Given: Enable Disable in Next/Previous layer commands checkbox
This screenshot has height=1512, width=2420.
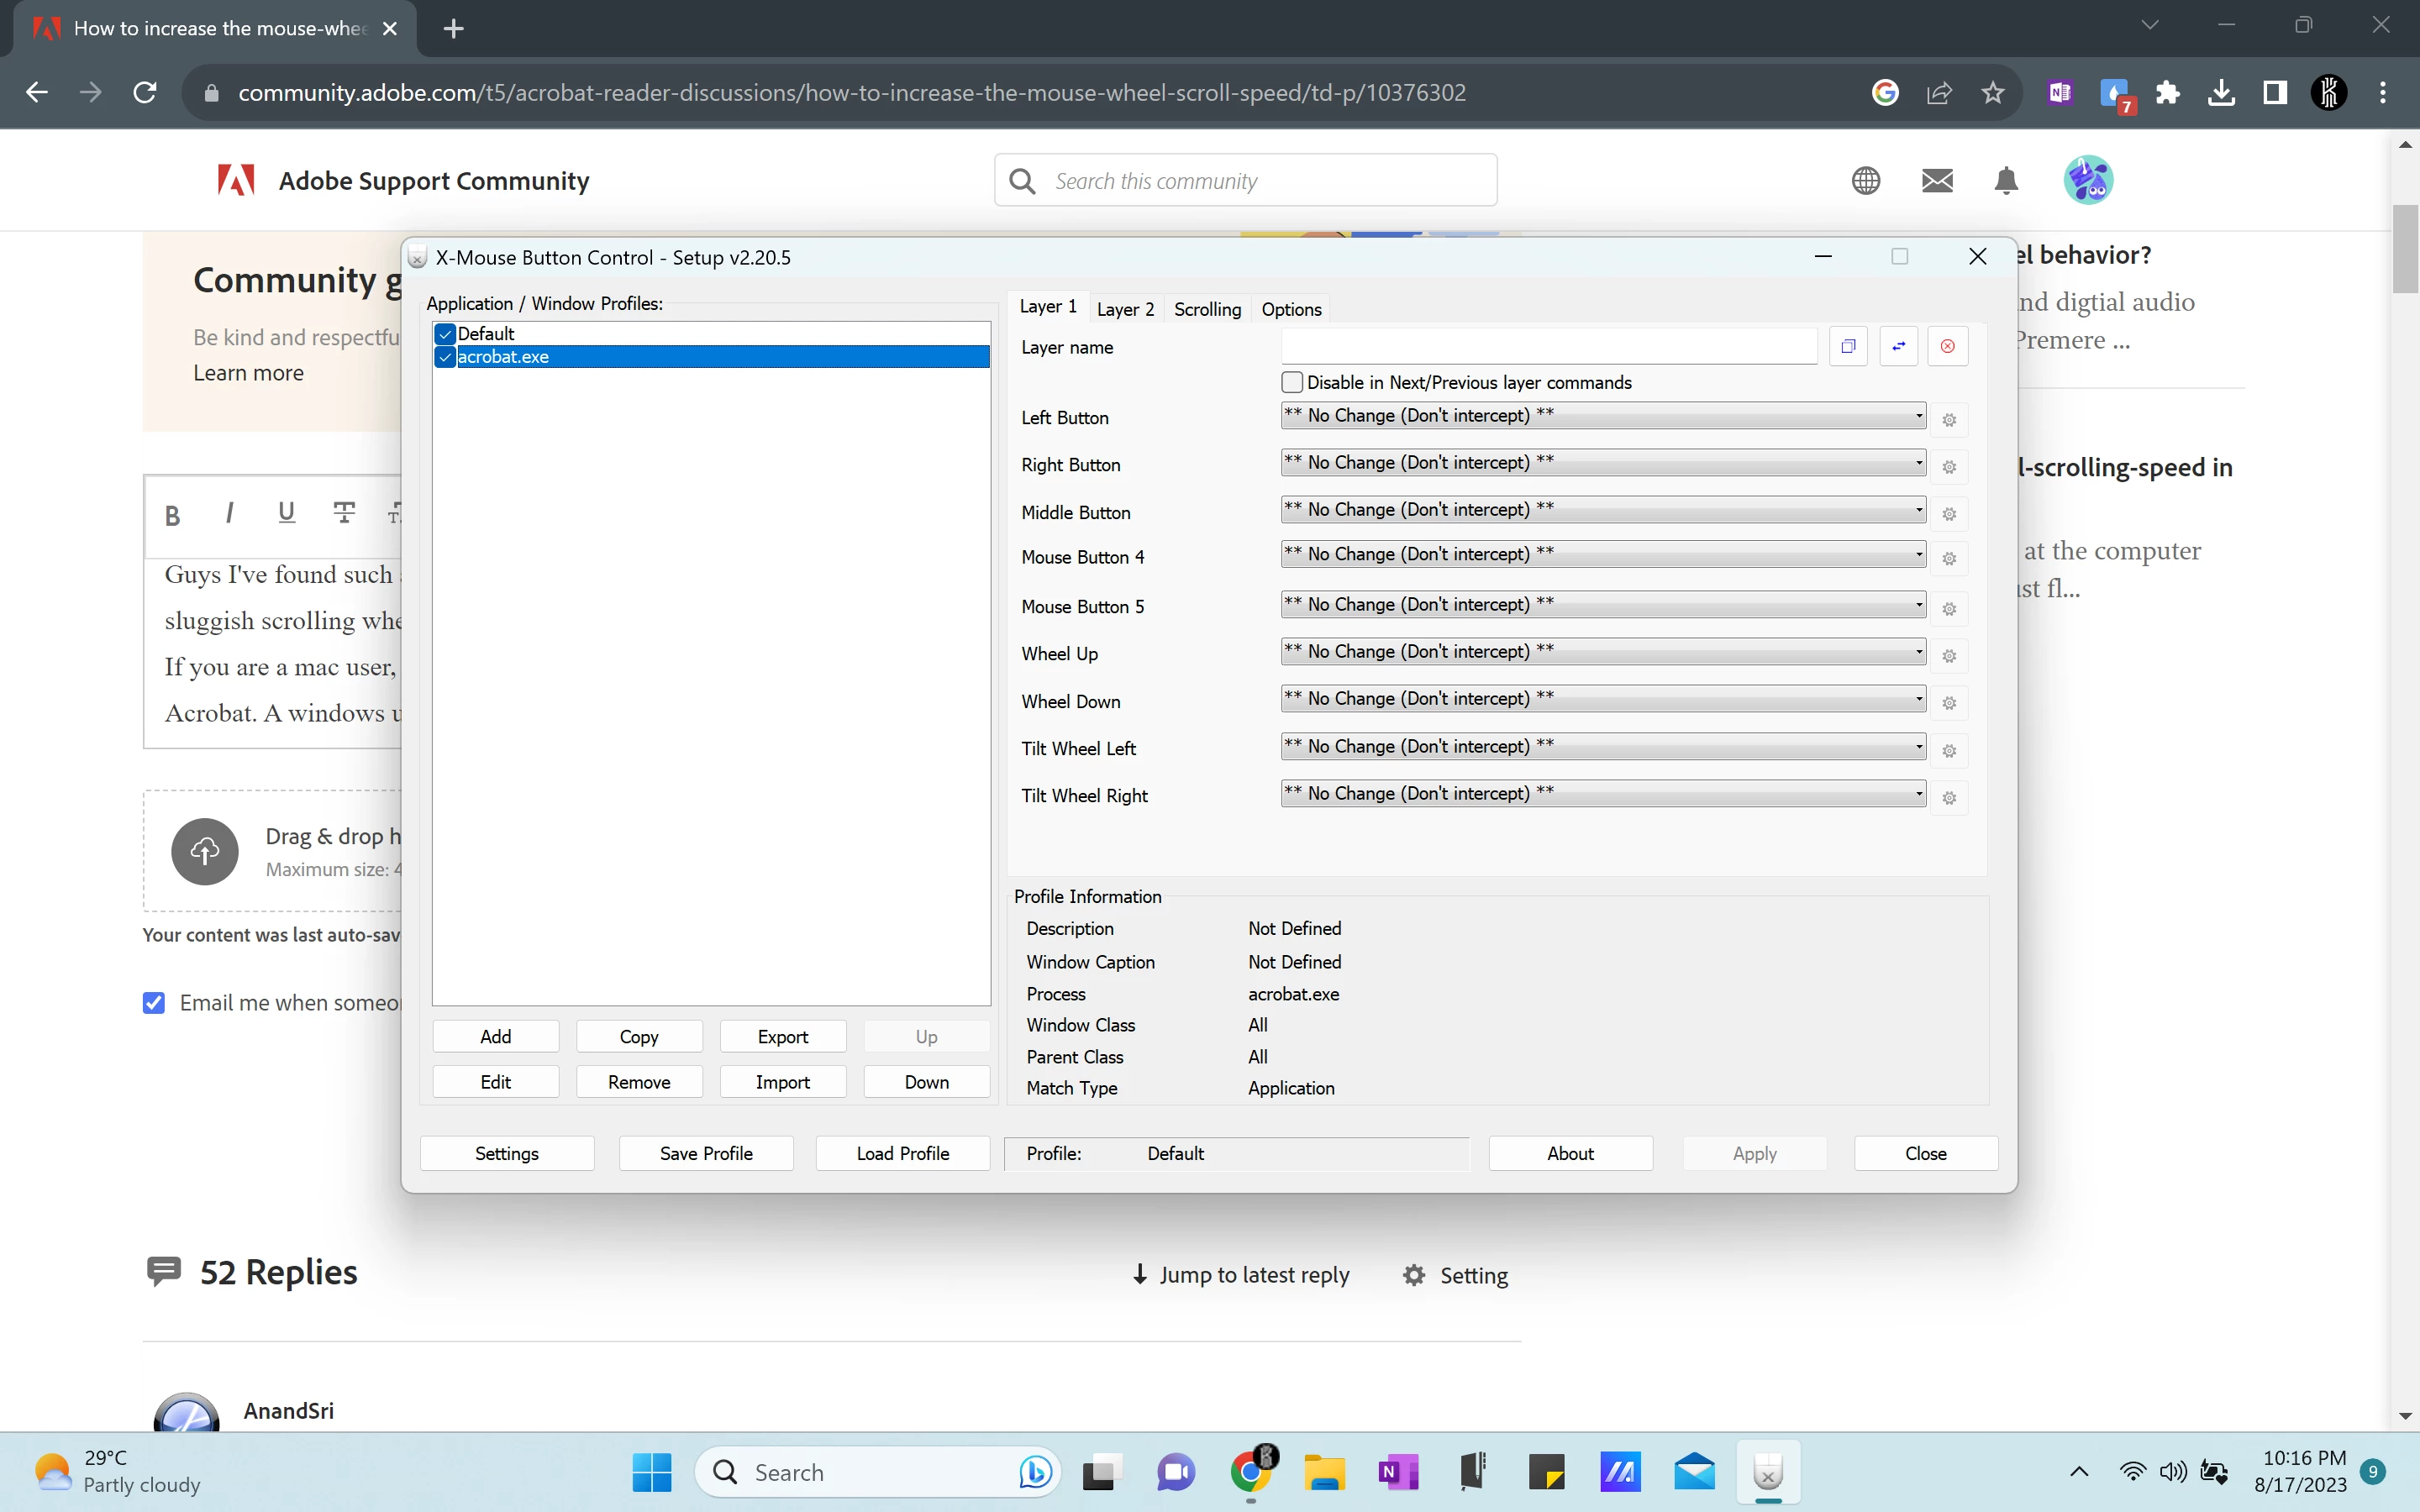Looking at the screenshot, I should (1292, 382).
